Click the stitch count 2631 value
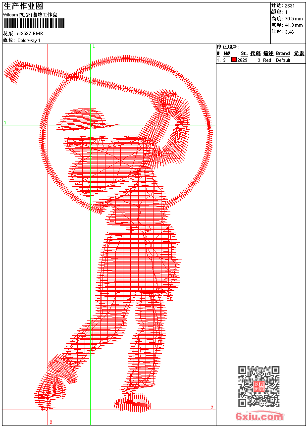307x426 pixels. [x=290, y=6]
